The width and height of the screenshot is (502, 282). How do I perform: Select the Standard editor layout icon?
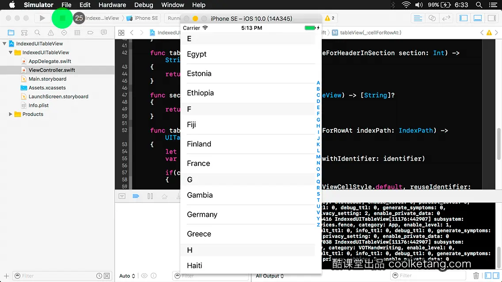[x=418, y=18]
